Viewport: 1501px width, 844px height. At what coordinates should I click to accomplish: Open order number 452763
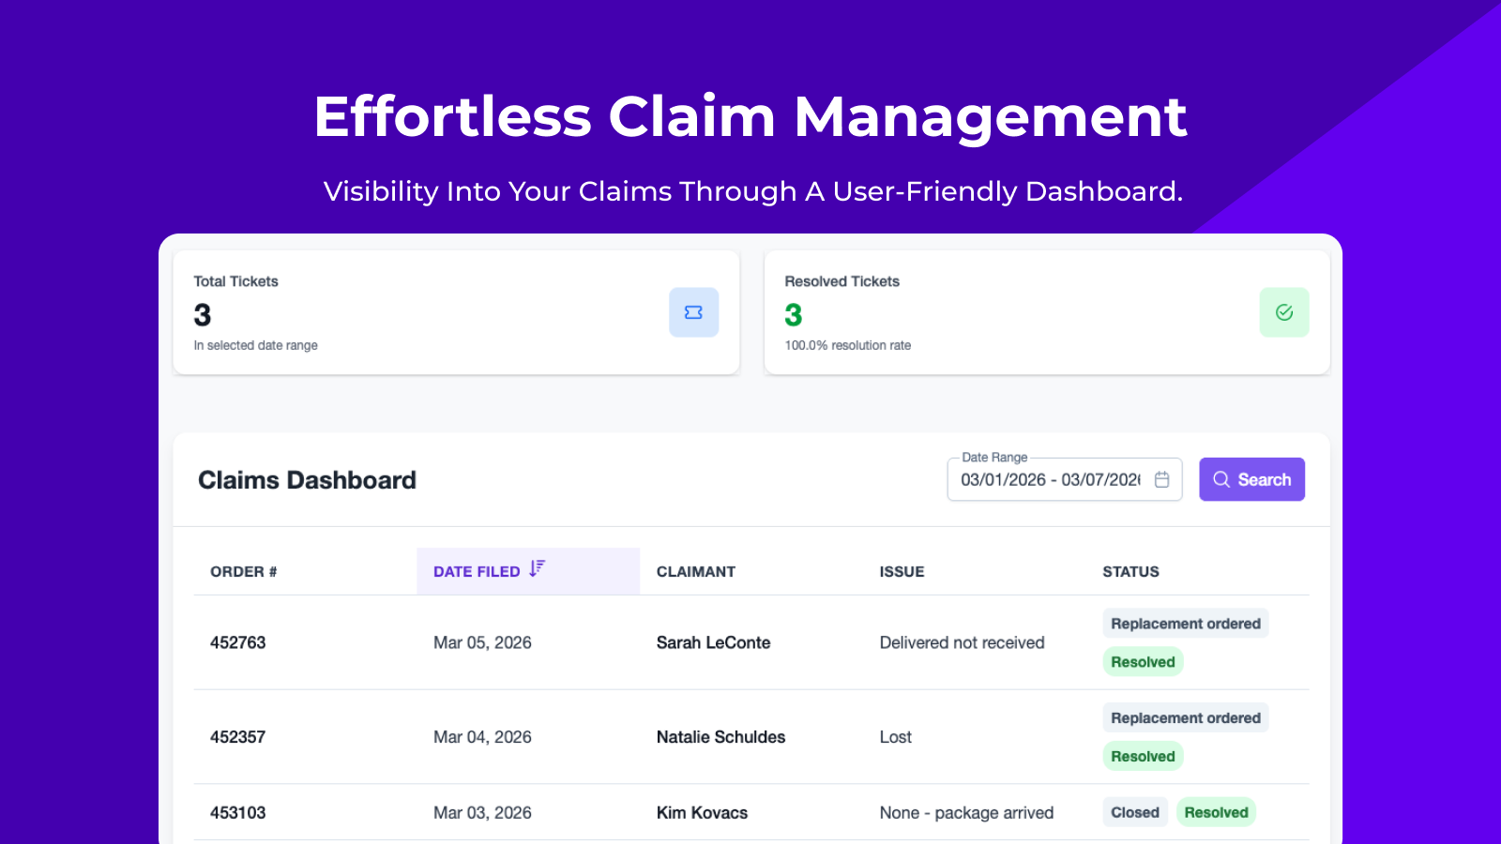(x=237, y=642)
